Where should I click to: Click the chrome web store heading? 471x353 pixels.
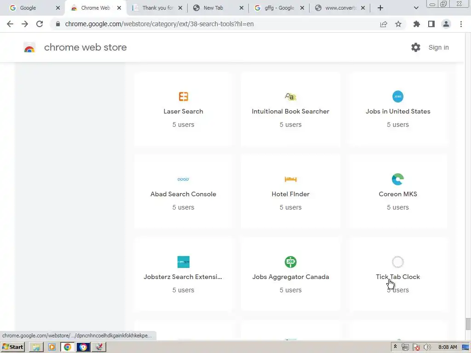tap(85, 47)
